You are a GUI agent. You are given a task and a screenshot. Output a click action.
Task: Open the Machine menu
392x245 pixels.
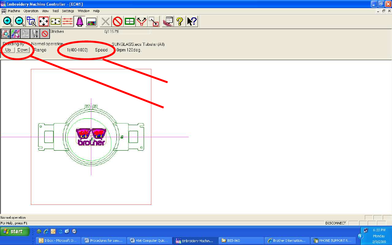coord(14,11)
